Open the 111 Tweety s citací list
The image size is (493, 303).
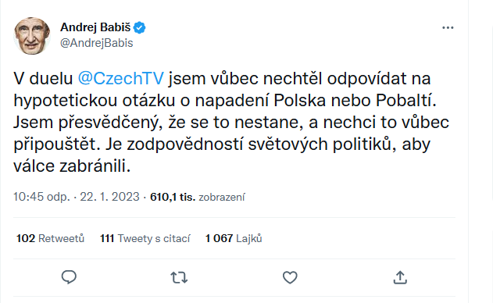[x=145, y=238]
